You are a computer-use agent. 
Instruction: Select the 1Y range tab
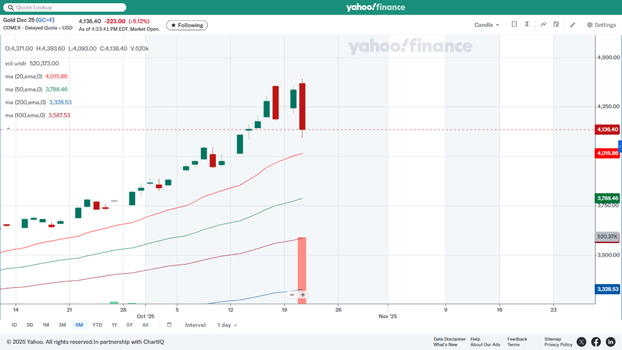(114, 325)
